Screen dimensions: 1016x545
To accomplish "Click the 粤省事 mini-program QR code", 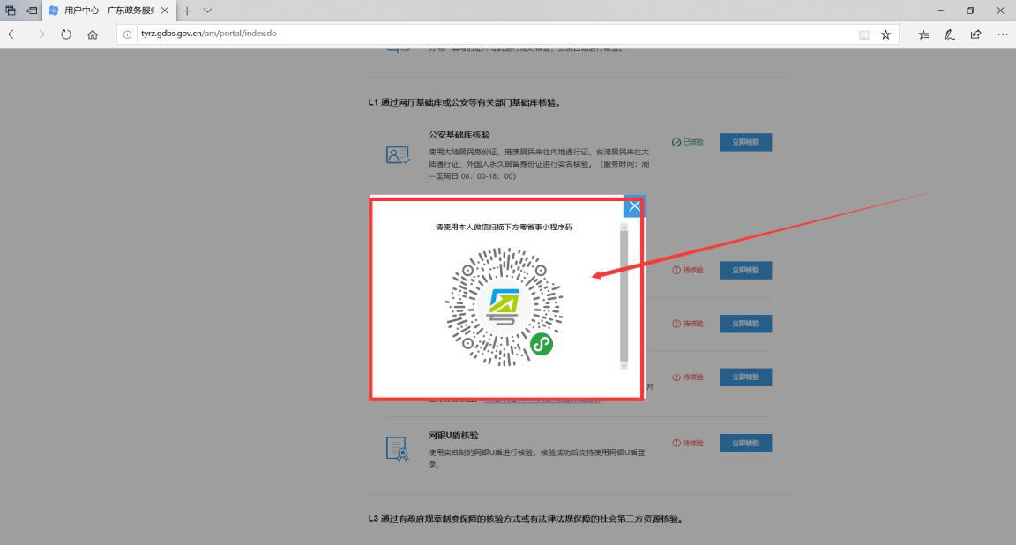I will (504, 307).
